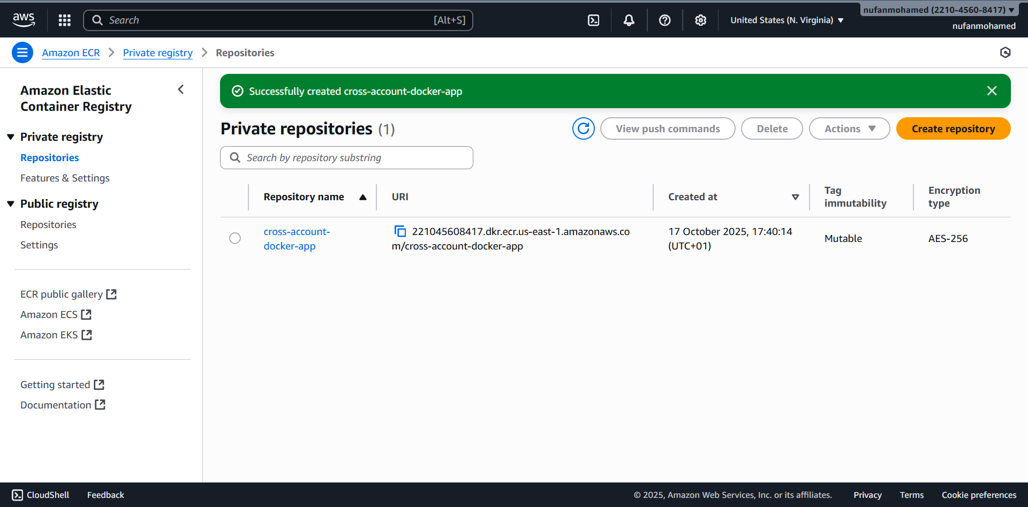Click the Create repository button
The image size is (1028, 507).
pyautogui.click(x=953, y=128)
